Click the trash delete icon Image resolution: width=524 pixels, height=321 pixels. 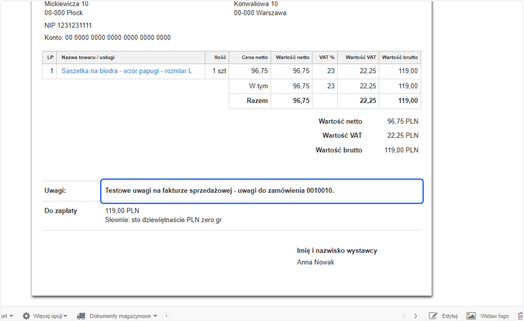520,316
